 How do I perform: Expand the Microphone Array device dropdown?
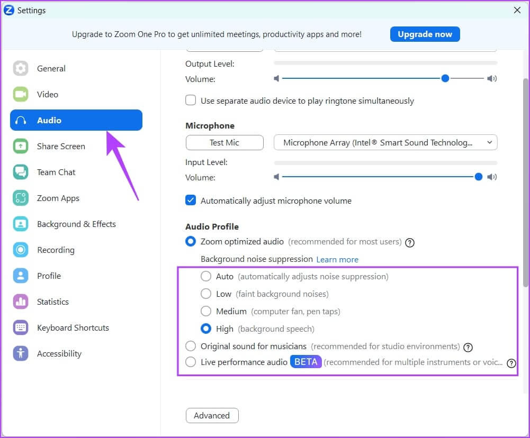click(385, 142)
